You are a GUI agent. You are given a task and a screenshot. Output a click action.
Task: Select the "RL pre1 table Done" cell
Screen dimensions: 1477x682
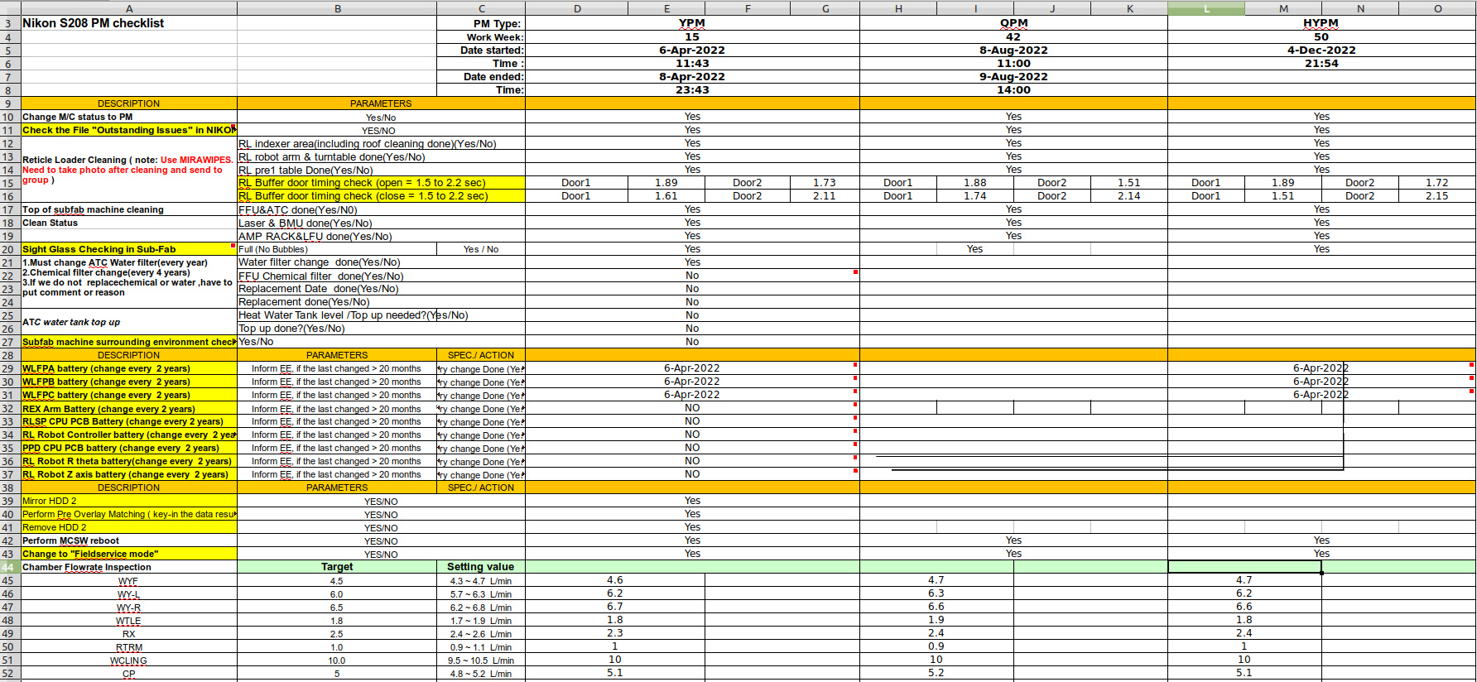(x=381, y=170)
